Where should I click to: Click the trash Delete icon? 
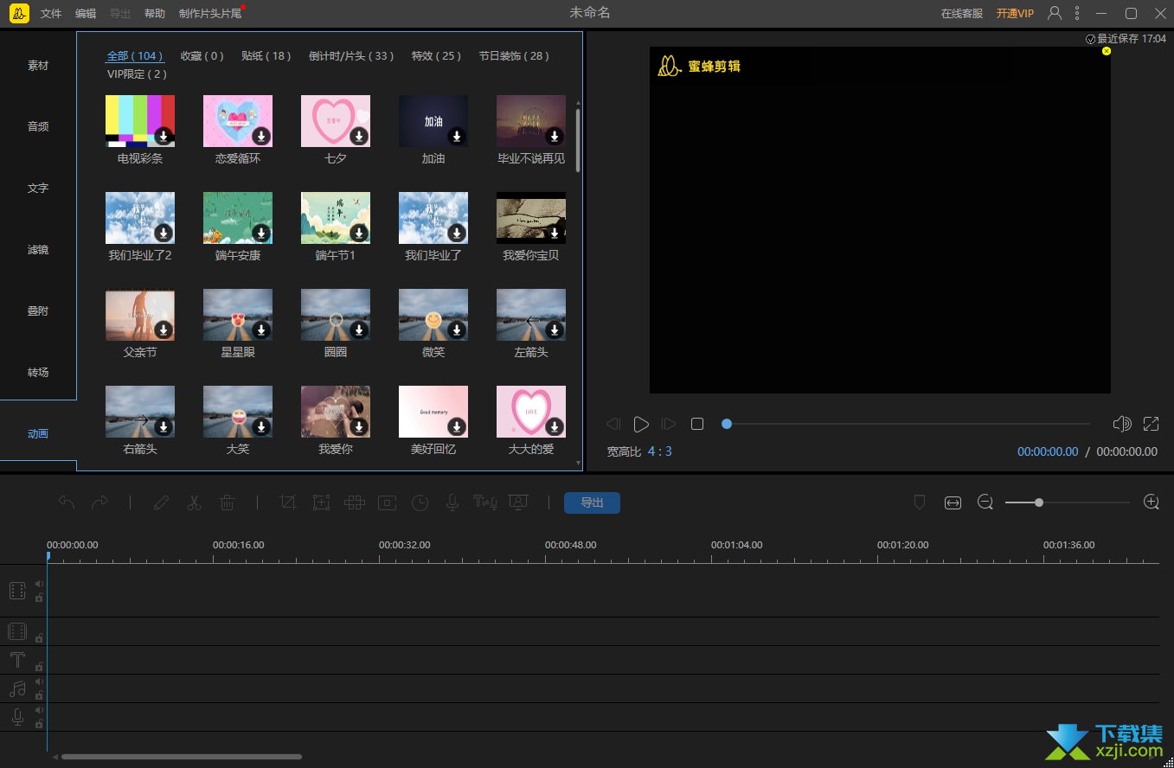[x=227, y=502]
